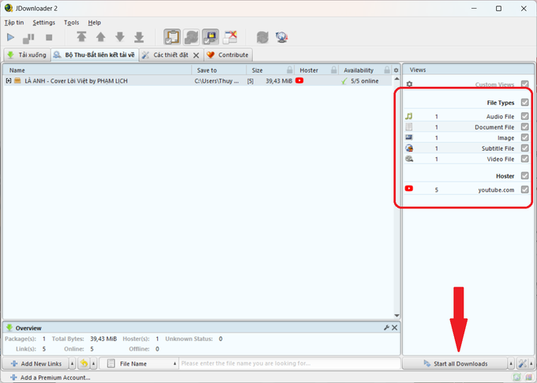Close the Các thiết đặt tab
The image size is (537, 383).
(x=196, y=55)
